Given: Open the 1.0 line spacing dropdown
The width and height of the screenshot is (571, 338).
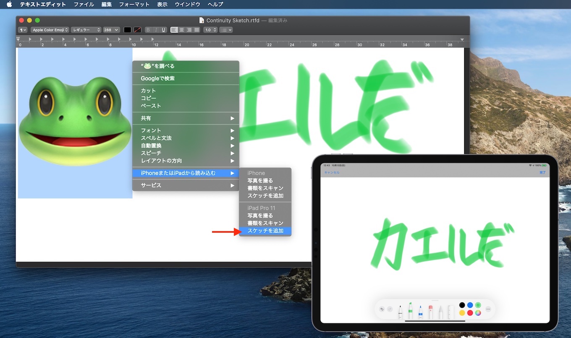Looking at the screenshot, I should tap(210, 30).
